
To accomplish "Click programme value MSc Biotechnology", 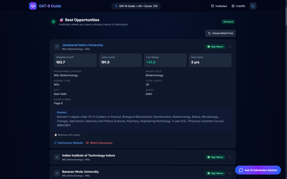I will pyautogui.click(x=66, y=75).
